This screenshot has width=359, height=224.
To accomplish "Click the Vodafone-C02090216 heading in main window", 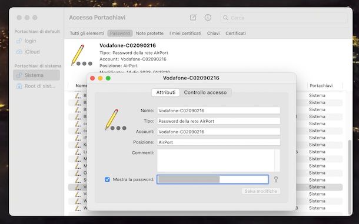I will 128,45.
